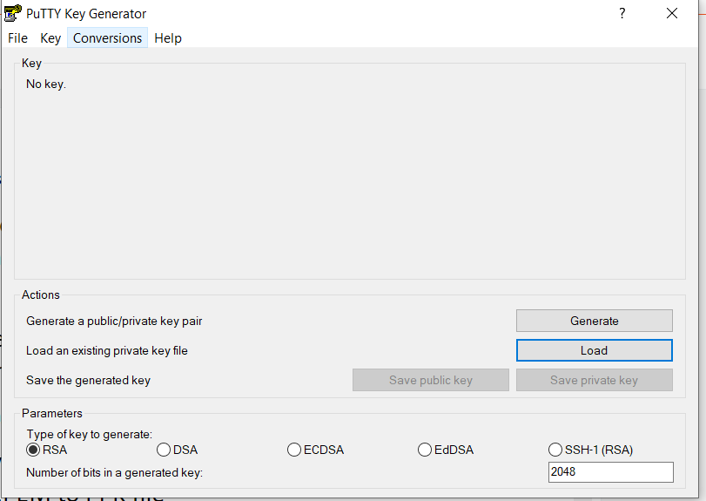Viewport: 706px width, 501px height.
Task: Choose the EdDSA key type option
Action: 425,450
